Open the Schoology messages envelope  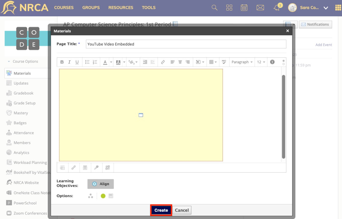[x=260, y=8]
